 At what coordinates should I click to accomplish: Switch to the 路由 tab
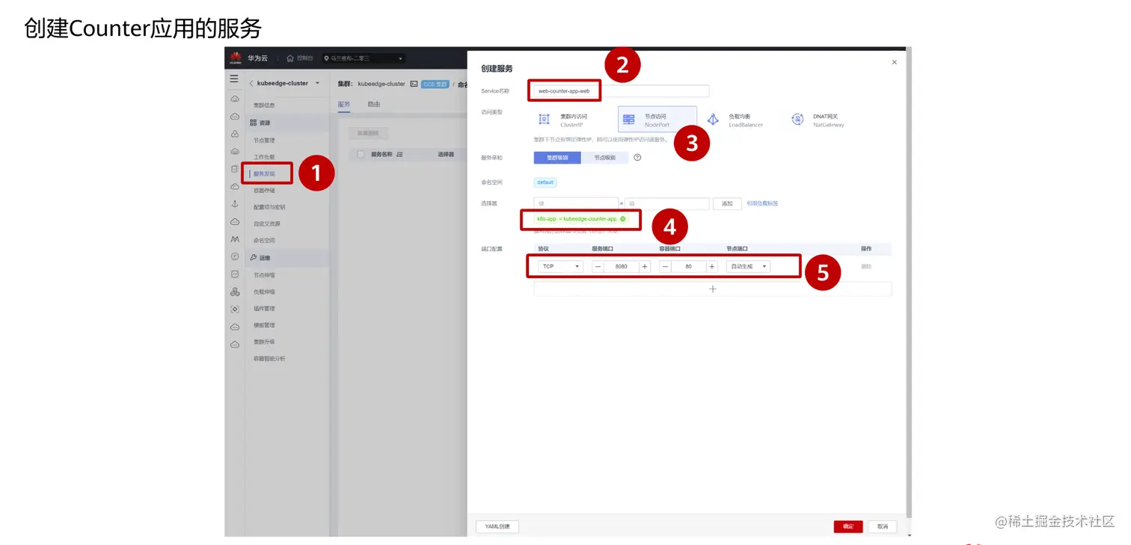pos(373,104)
